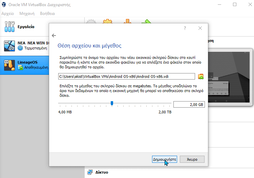The height and width of the screenshot is (178, 254).
Task: Open the Μηχανή menu
Action: (27, 14)
